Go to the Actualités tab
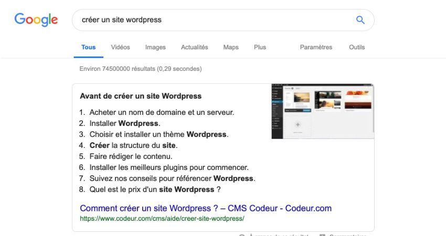 point(194,47)
